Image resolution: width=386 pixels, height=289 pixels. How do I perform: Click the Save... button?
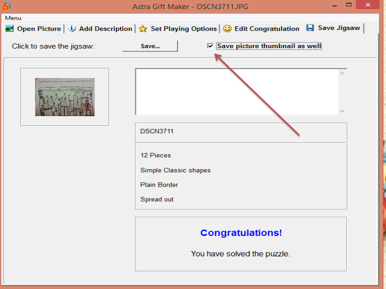(150, 46)
